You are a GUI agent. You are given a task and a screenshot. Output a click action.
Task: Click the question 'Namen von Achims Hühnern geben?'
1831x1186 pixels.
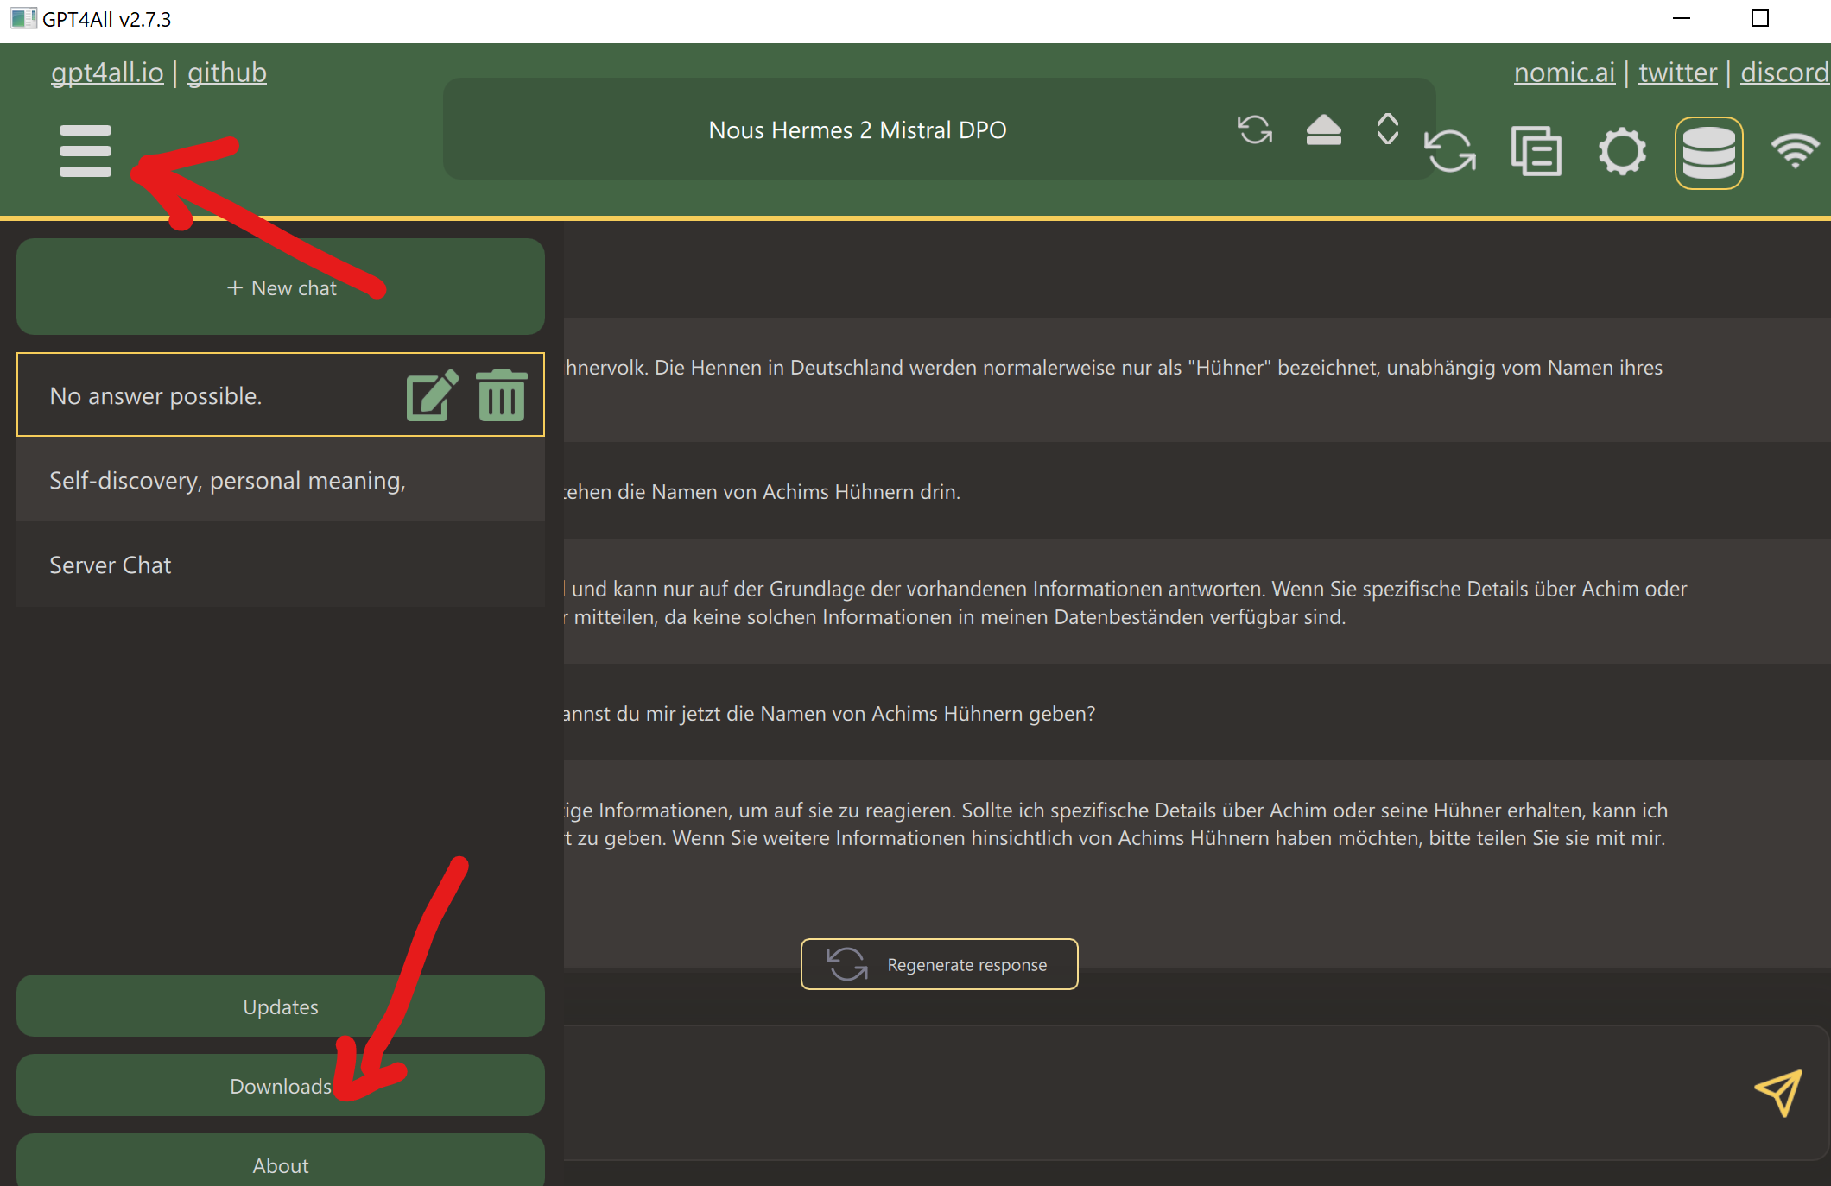pyautogui.click(x=1197, y=713)
